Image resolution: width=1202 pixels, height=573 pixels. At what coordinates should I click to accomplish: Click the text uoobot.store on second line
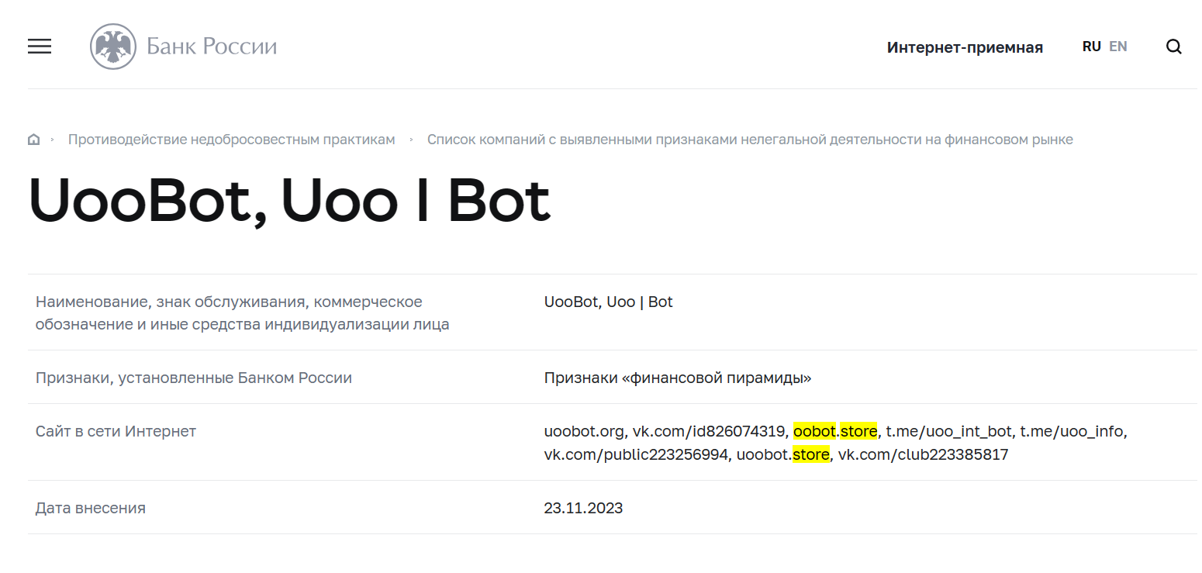click(782, 454)
